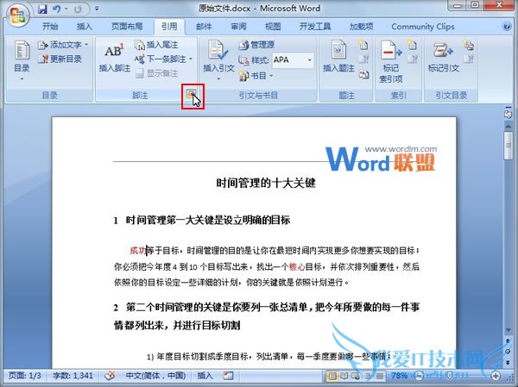The width and height of the screenshot is (518, 387).
Task: Click the zoom out minus button
Action: point(419,376)
